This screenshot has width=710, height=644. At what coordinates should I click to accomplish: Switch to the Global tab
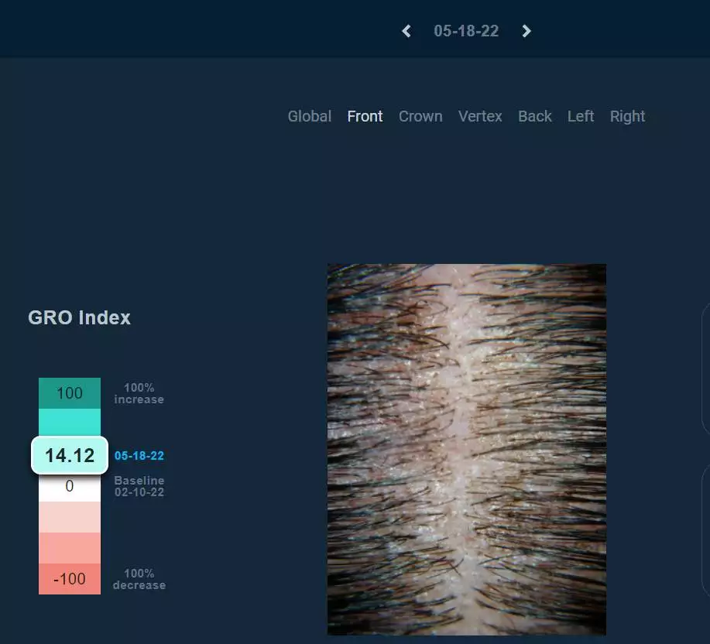pyautogui.click(x=310, y=116)
